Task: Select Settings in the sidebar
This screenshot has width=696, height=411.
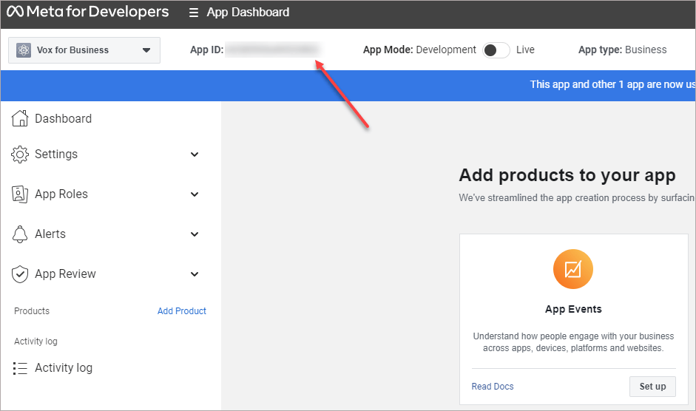Action: [56, 154]
